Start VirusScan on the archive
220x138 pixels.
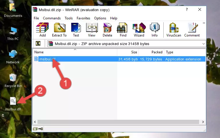click(174, 30)
